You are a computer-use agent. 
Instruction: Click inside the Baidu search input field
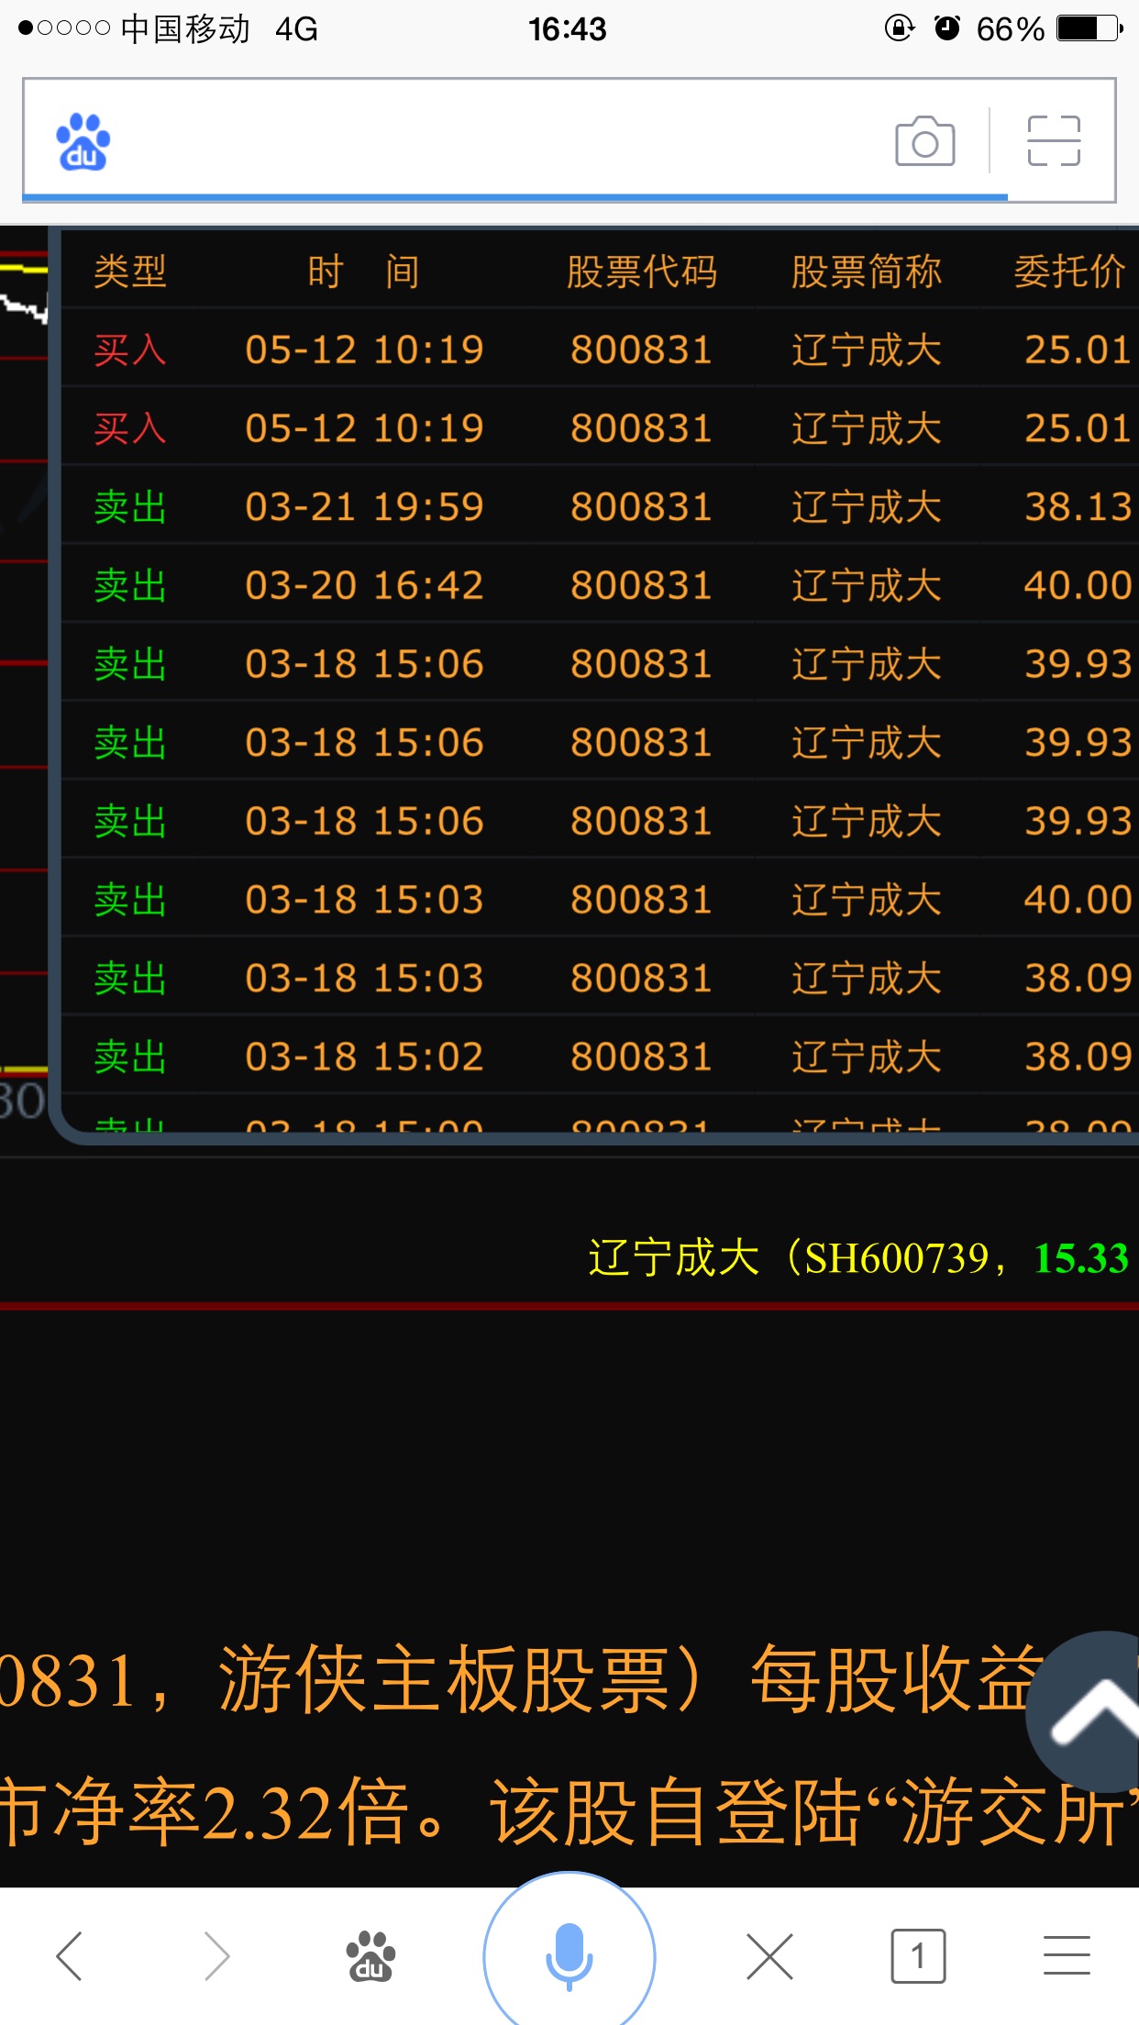point(495,141)
